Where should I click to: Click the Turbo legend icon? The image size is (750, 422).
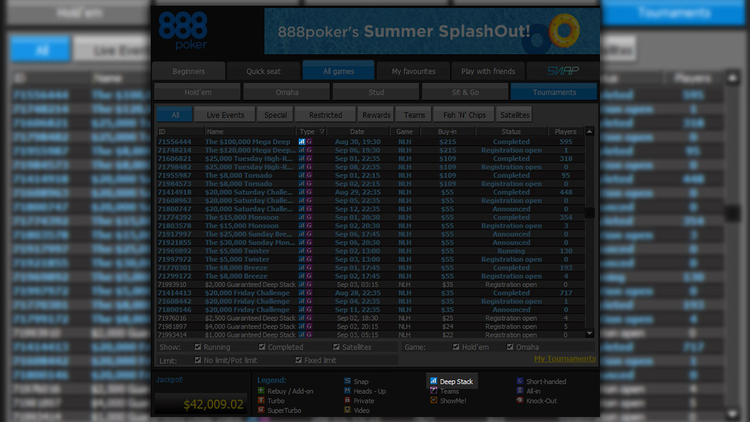[261, 401]
